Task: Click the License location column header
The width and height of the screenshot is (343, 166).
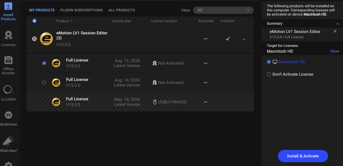Action: (164, 21)
